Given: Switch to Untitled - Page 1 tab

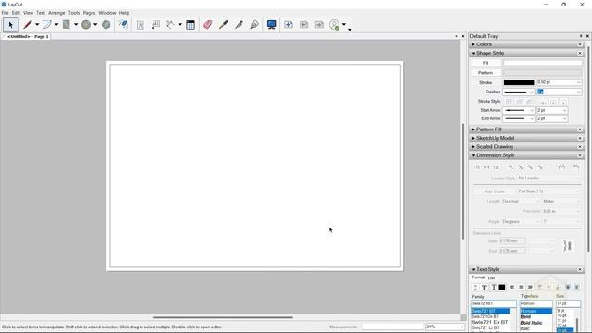Looking at the screenshot, I should [x=27, y=37].
